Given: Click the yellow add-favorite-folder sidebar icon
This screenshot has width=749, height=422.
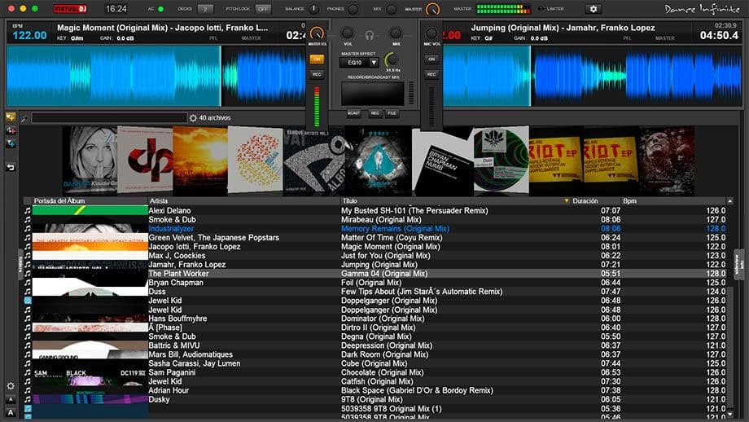Looking at the screenshot, I should pos(11,117).
